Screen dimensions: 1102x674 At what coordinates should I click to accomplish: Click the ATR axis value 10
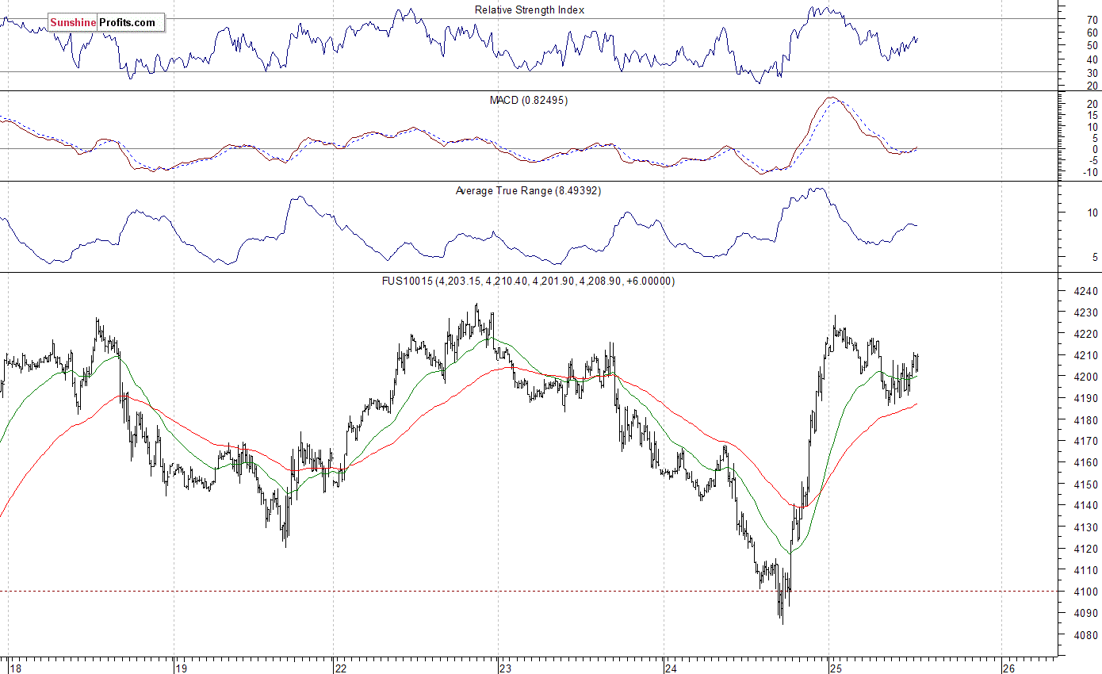click(1092, 213)
